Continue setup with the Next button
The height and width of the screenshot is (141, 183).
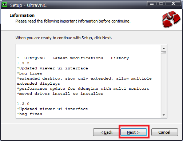click(x=134, y=132)
